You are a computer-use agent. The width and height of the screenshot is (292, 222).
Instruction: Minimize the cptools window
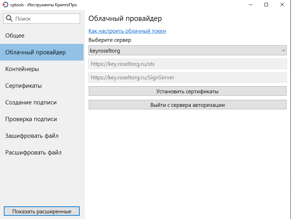point(251,5)
